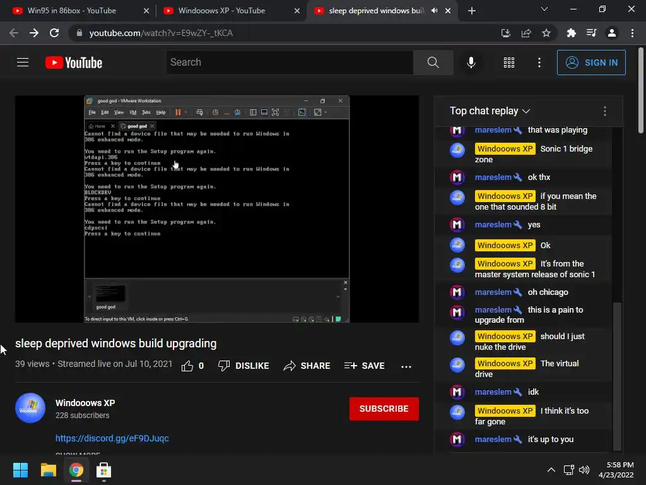Image resolution: width=646 pixels, height=485 pixels.
Task: Expand the Top chat replay dropdown
Action: click(490, 111)
